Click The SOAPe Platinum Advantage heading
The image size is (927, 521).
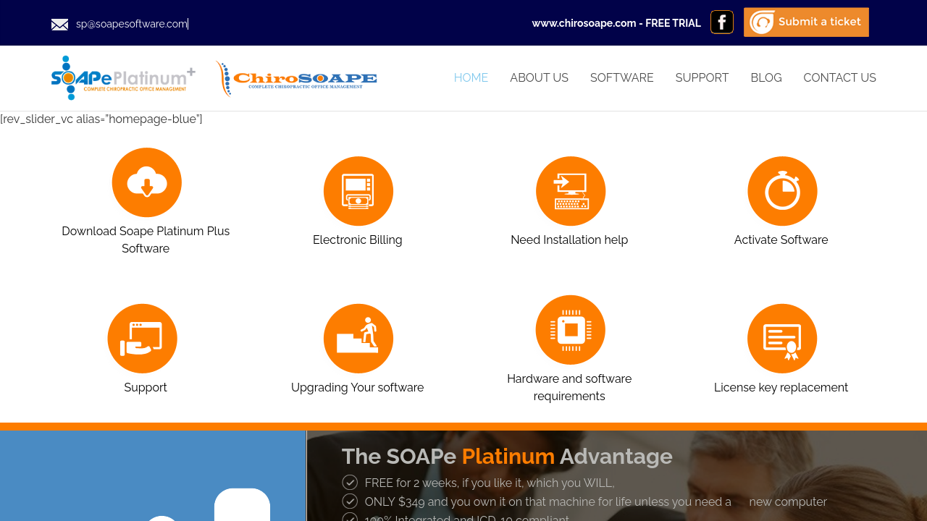(x=507, y=457)
